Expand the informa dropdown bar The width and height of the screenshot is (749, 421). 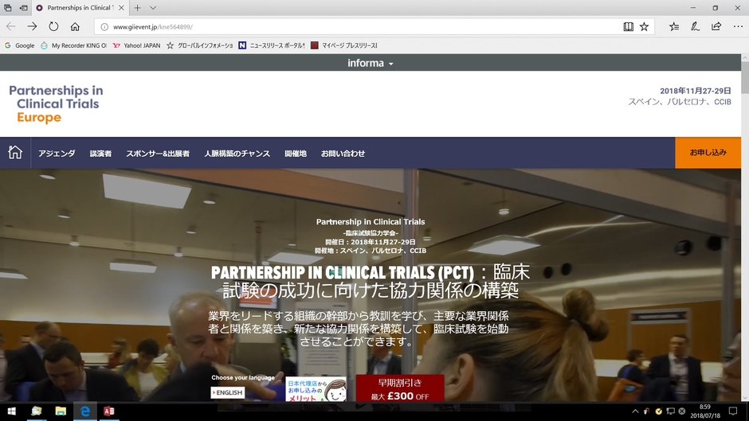[x=371, y=63]
